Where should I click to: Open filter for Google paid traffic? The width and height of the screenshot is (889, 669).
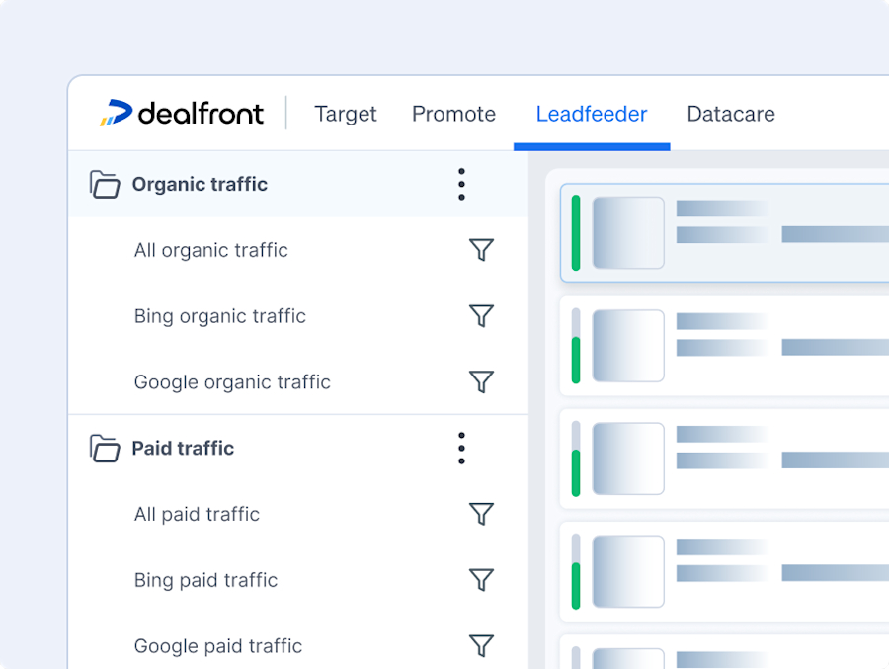(482, 646)
